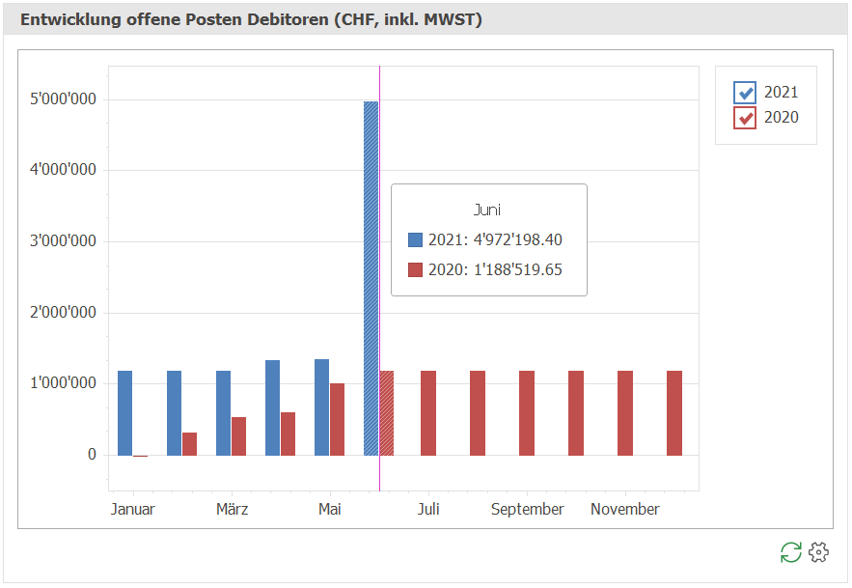Click the 'Januar' axis label
Viewport: 852px width, 588px height.
132,509
